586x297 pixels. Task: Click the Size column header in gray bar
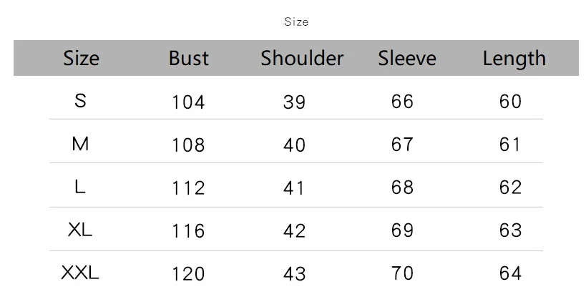click(x=81, y=59)
